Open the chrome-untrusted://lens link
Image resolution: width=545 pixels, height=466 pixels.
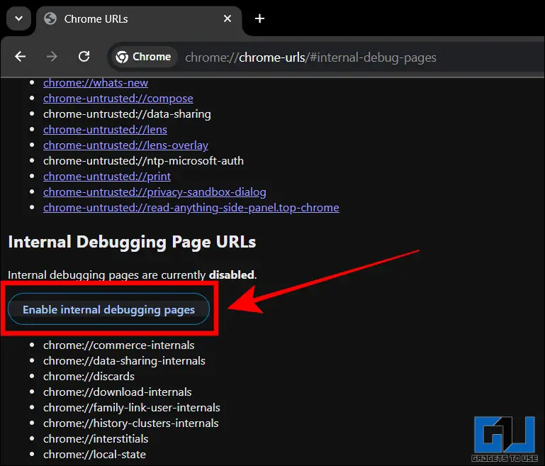click(105, 130)
